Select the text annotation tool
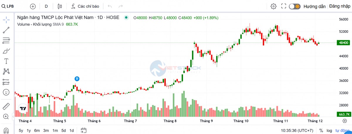 (6, 61)
